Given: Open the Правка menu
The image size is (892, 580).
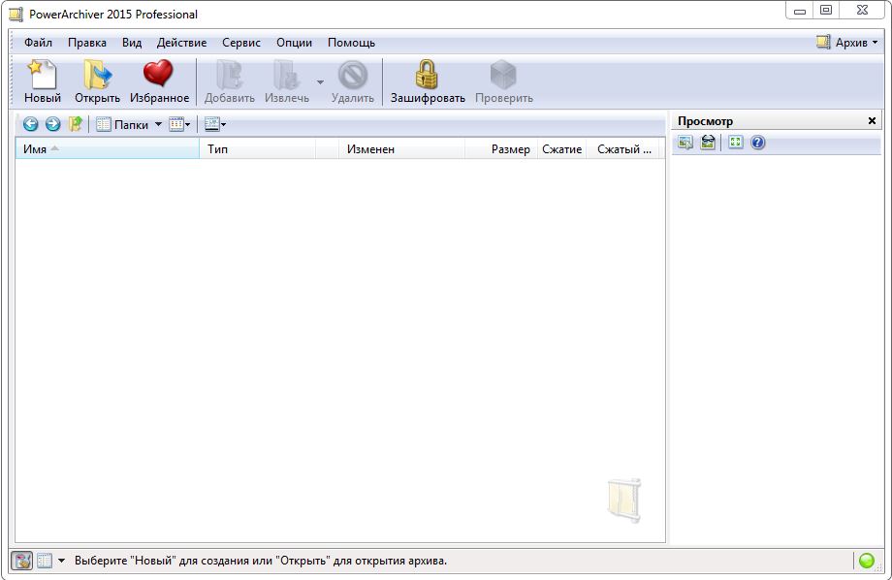Looking at the screenshot, I should click(87, 43).
